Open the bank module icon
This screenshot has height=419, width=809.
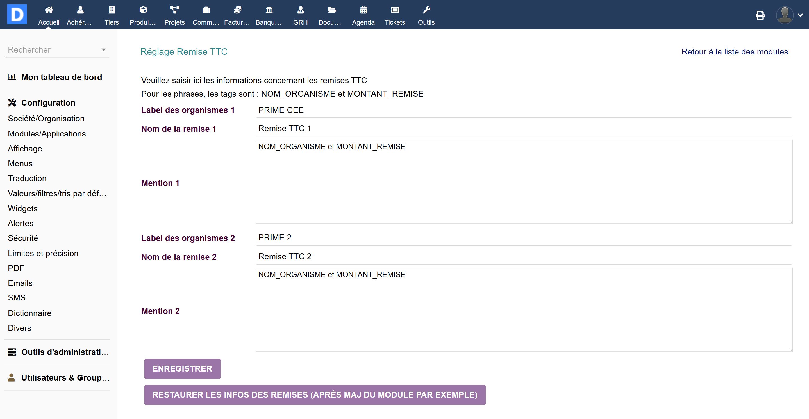click(269, 10)
